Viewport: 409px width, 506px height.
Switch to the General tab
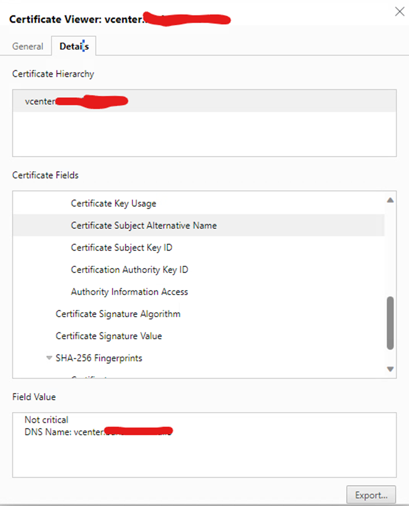[x=28, y=46]
